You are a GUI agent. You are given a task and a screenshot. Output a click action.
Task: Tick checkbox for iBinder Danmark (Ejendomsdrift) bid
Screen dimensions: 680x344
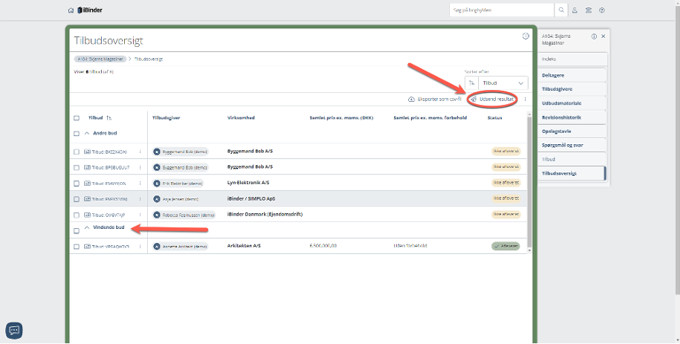76,215
